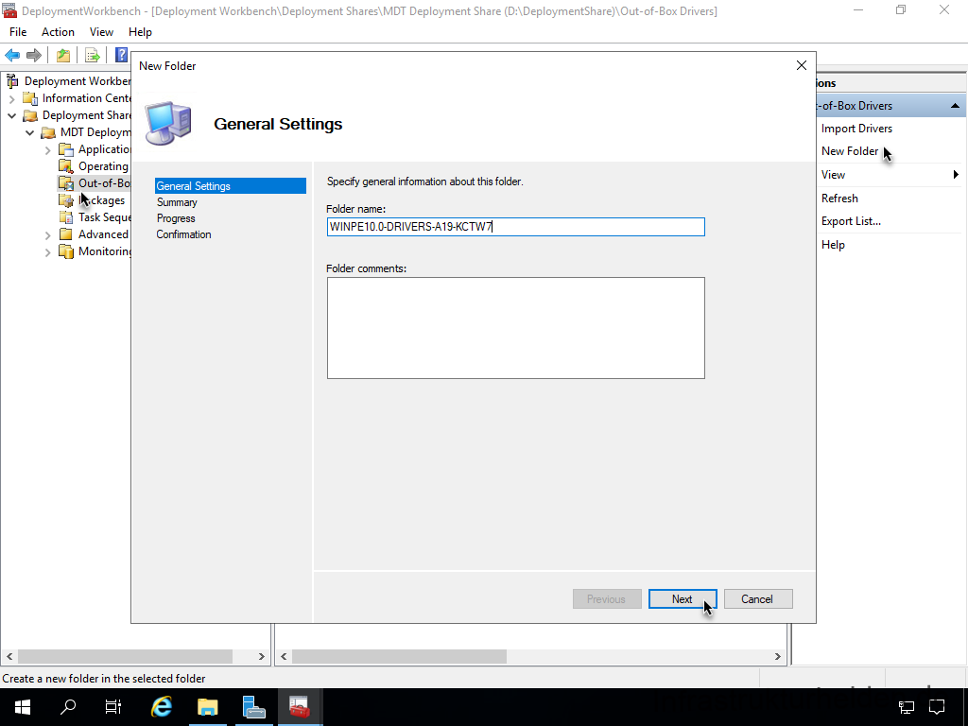Select Summary wizard step
This screenshot has width=968, height=726.
pyautogui.click(x=177, y=202)
